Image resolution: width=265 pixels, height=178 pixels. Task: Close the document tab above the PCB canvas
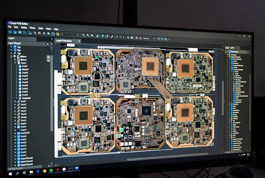click(x=79, y=41)
